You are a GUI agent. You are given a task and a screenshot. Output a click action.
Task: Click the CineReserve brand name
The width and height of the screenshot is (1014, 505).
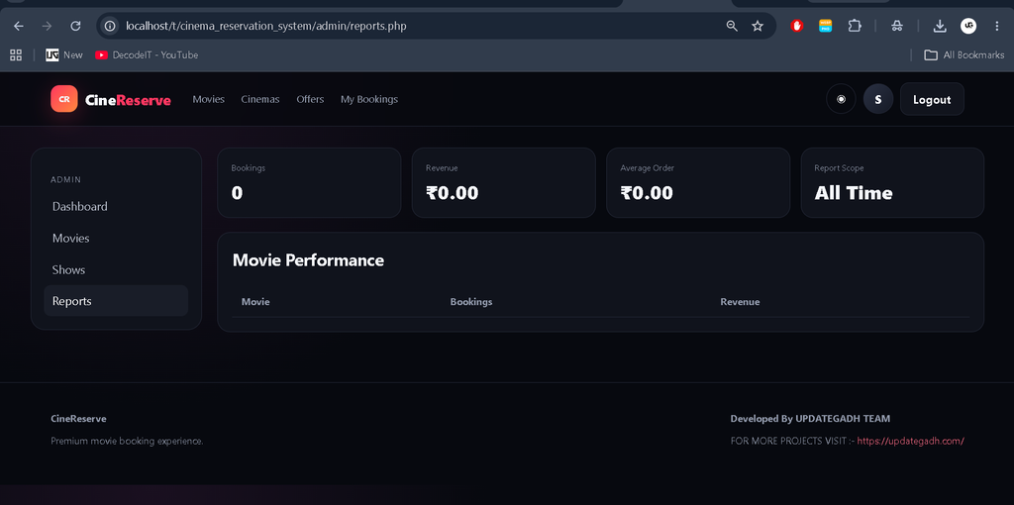pos(128,100)
